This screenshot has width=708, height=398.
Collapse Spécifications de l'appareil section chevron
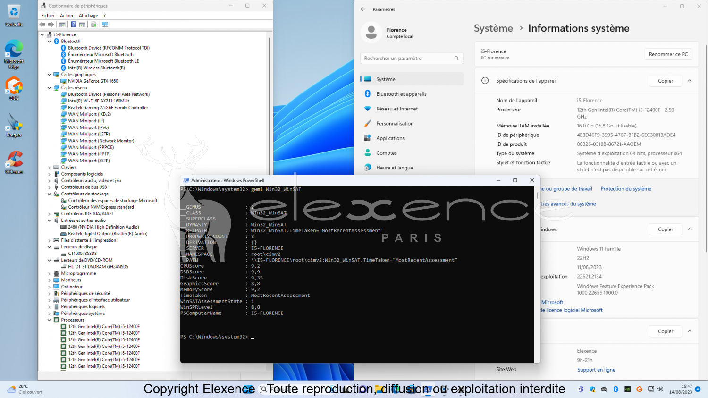(x=690, y=81)
